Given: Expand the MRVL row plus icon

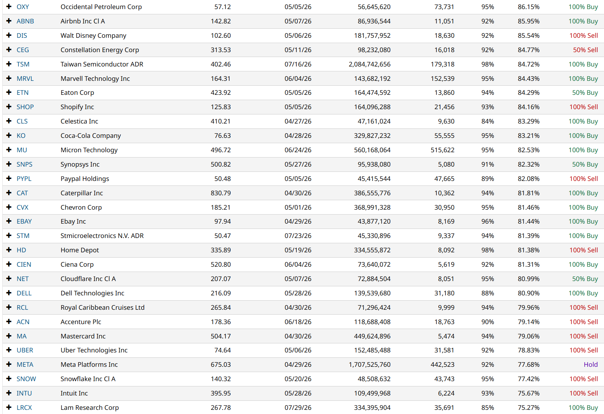Looking at the screenshot, I should tap(9, 79).
